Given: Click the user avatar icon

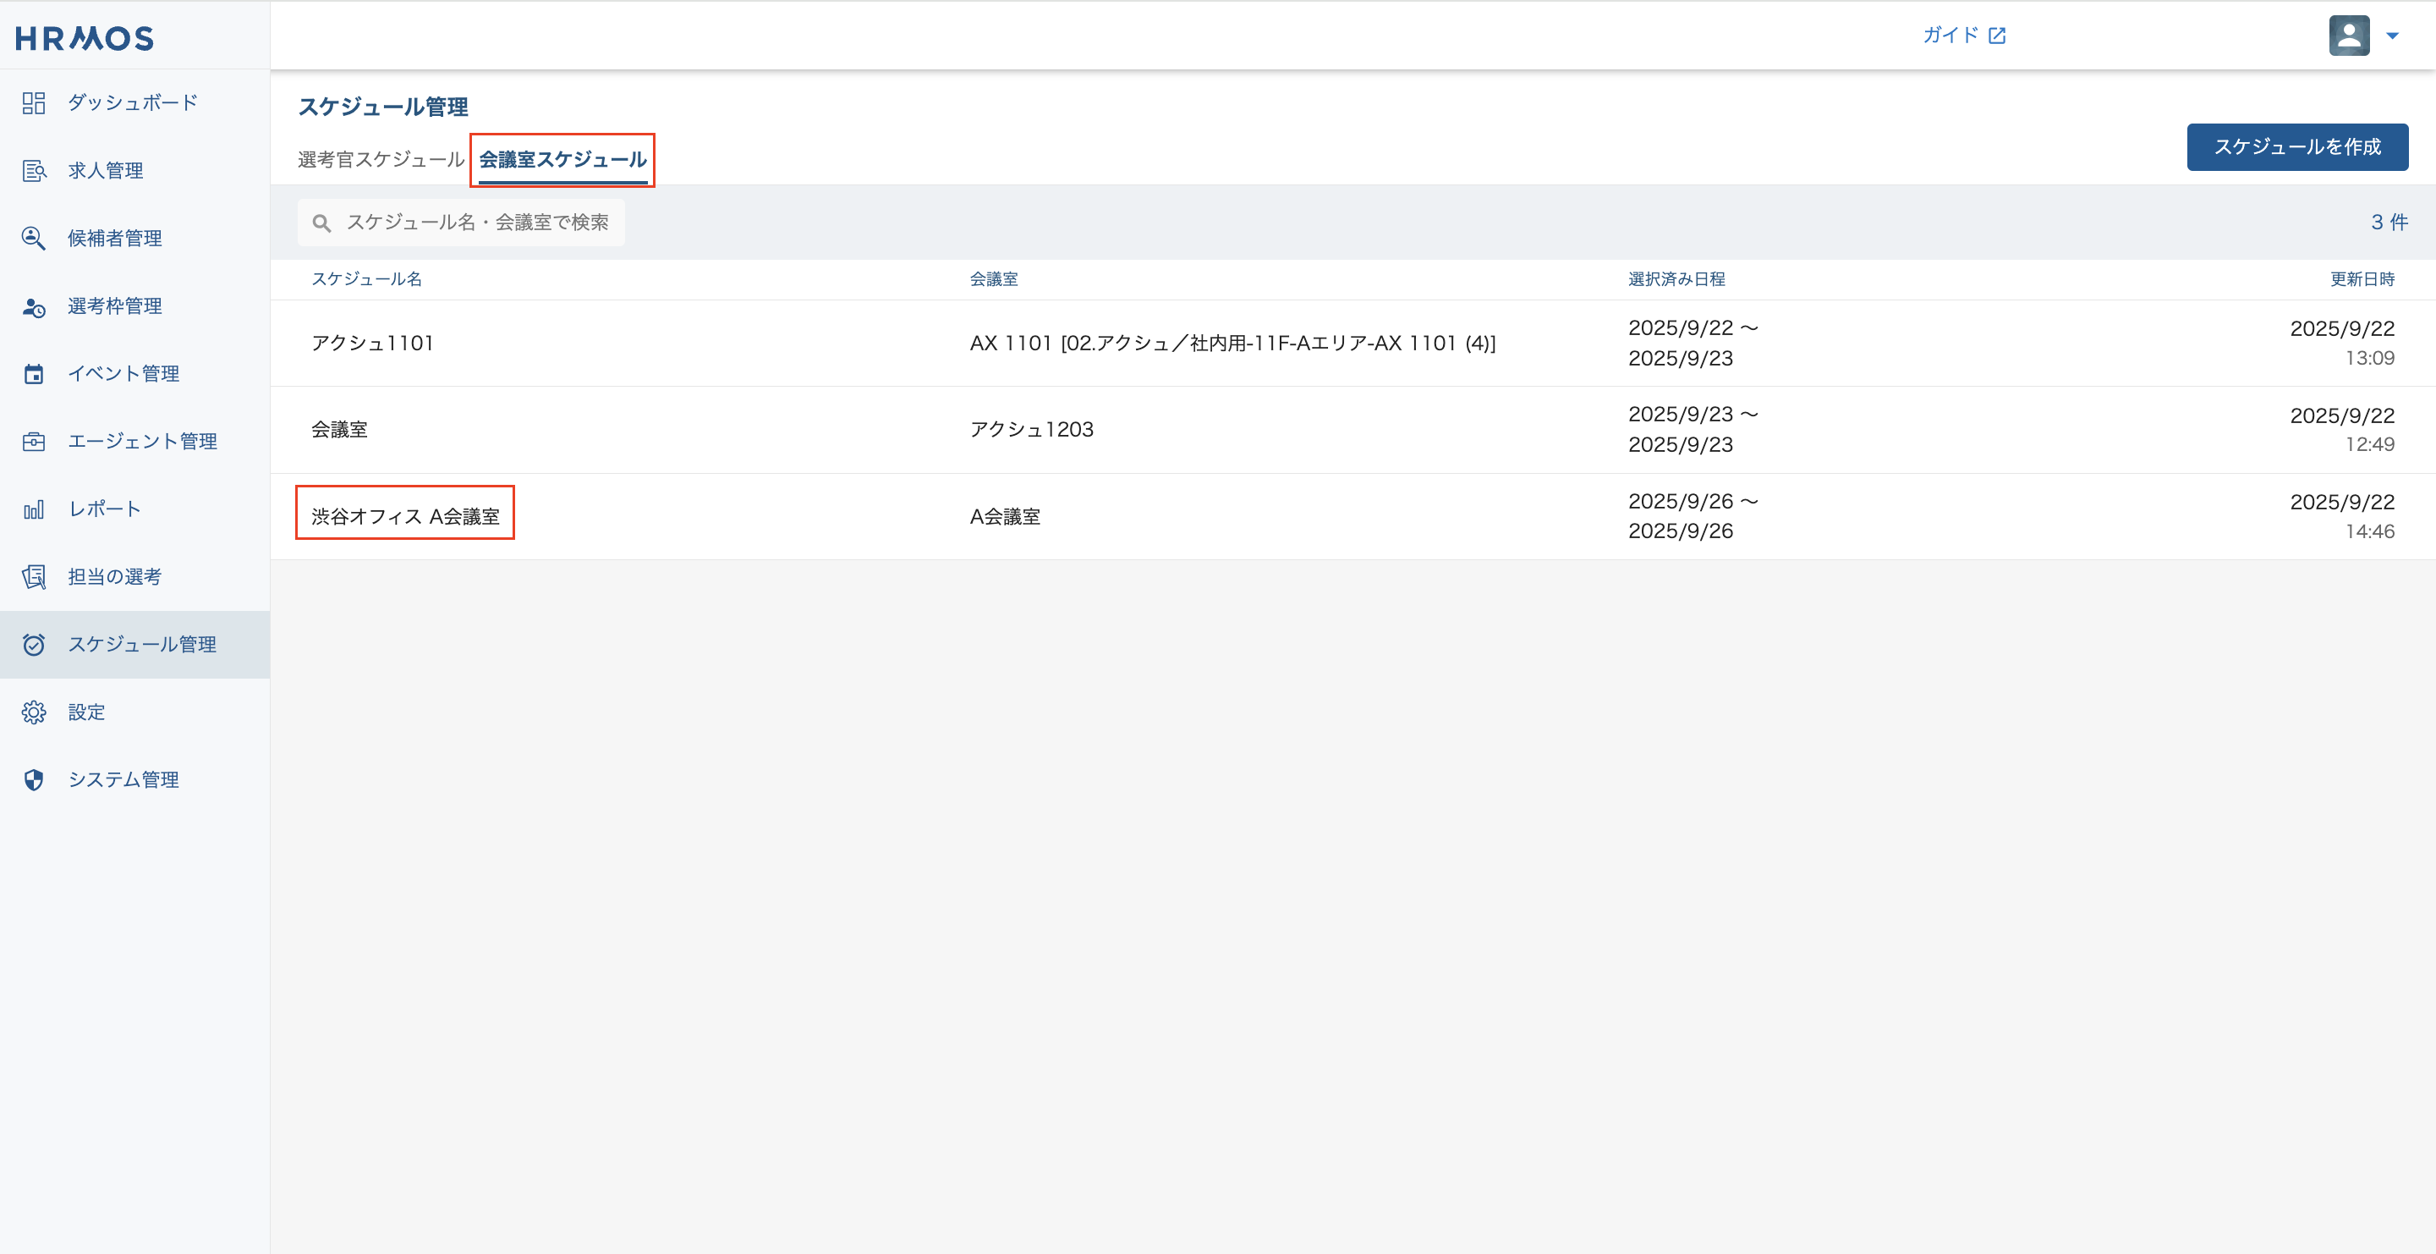Looking at the screenshot, I should [2348, 36].
